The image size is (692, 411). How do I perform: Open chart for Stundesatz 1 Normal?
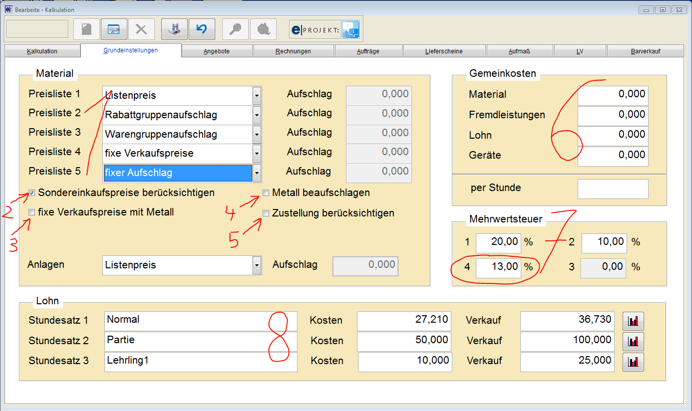pyautogui.click(x=633, y=322)
